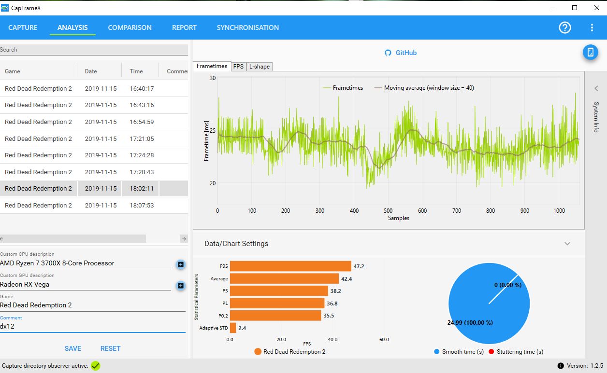
Task: Expand the Data/Chart Settings section
Action: [567, 244]
